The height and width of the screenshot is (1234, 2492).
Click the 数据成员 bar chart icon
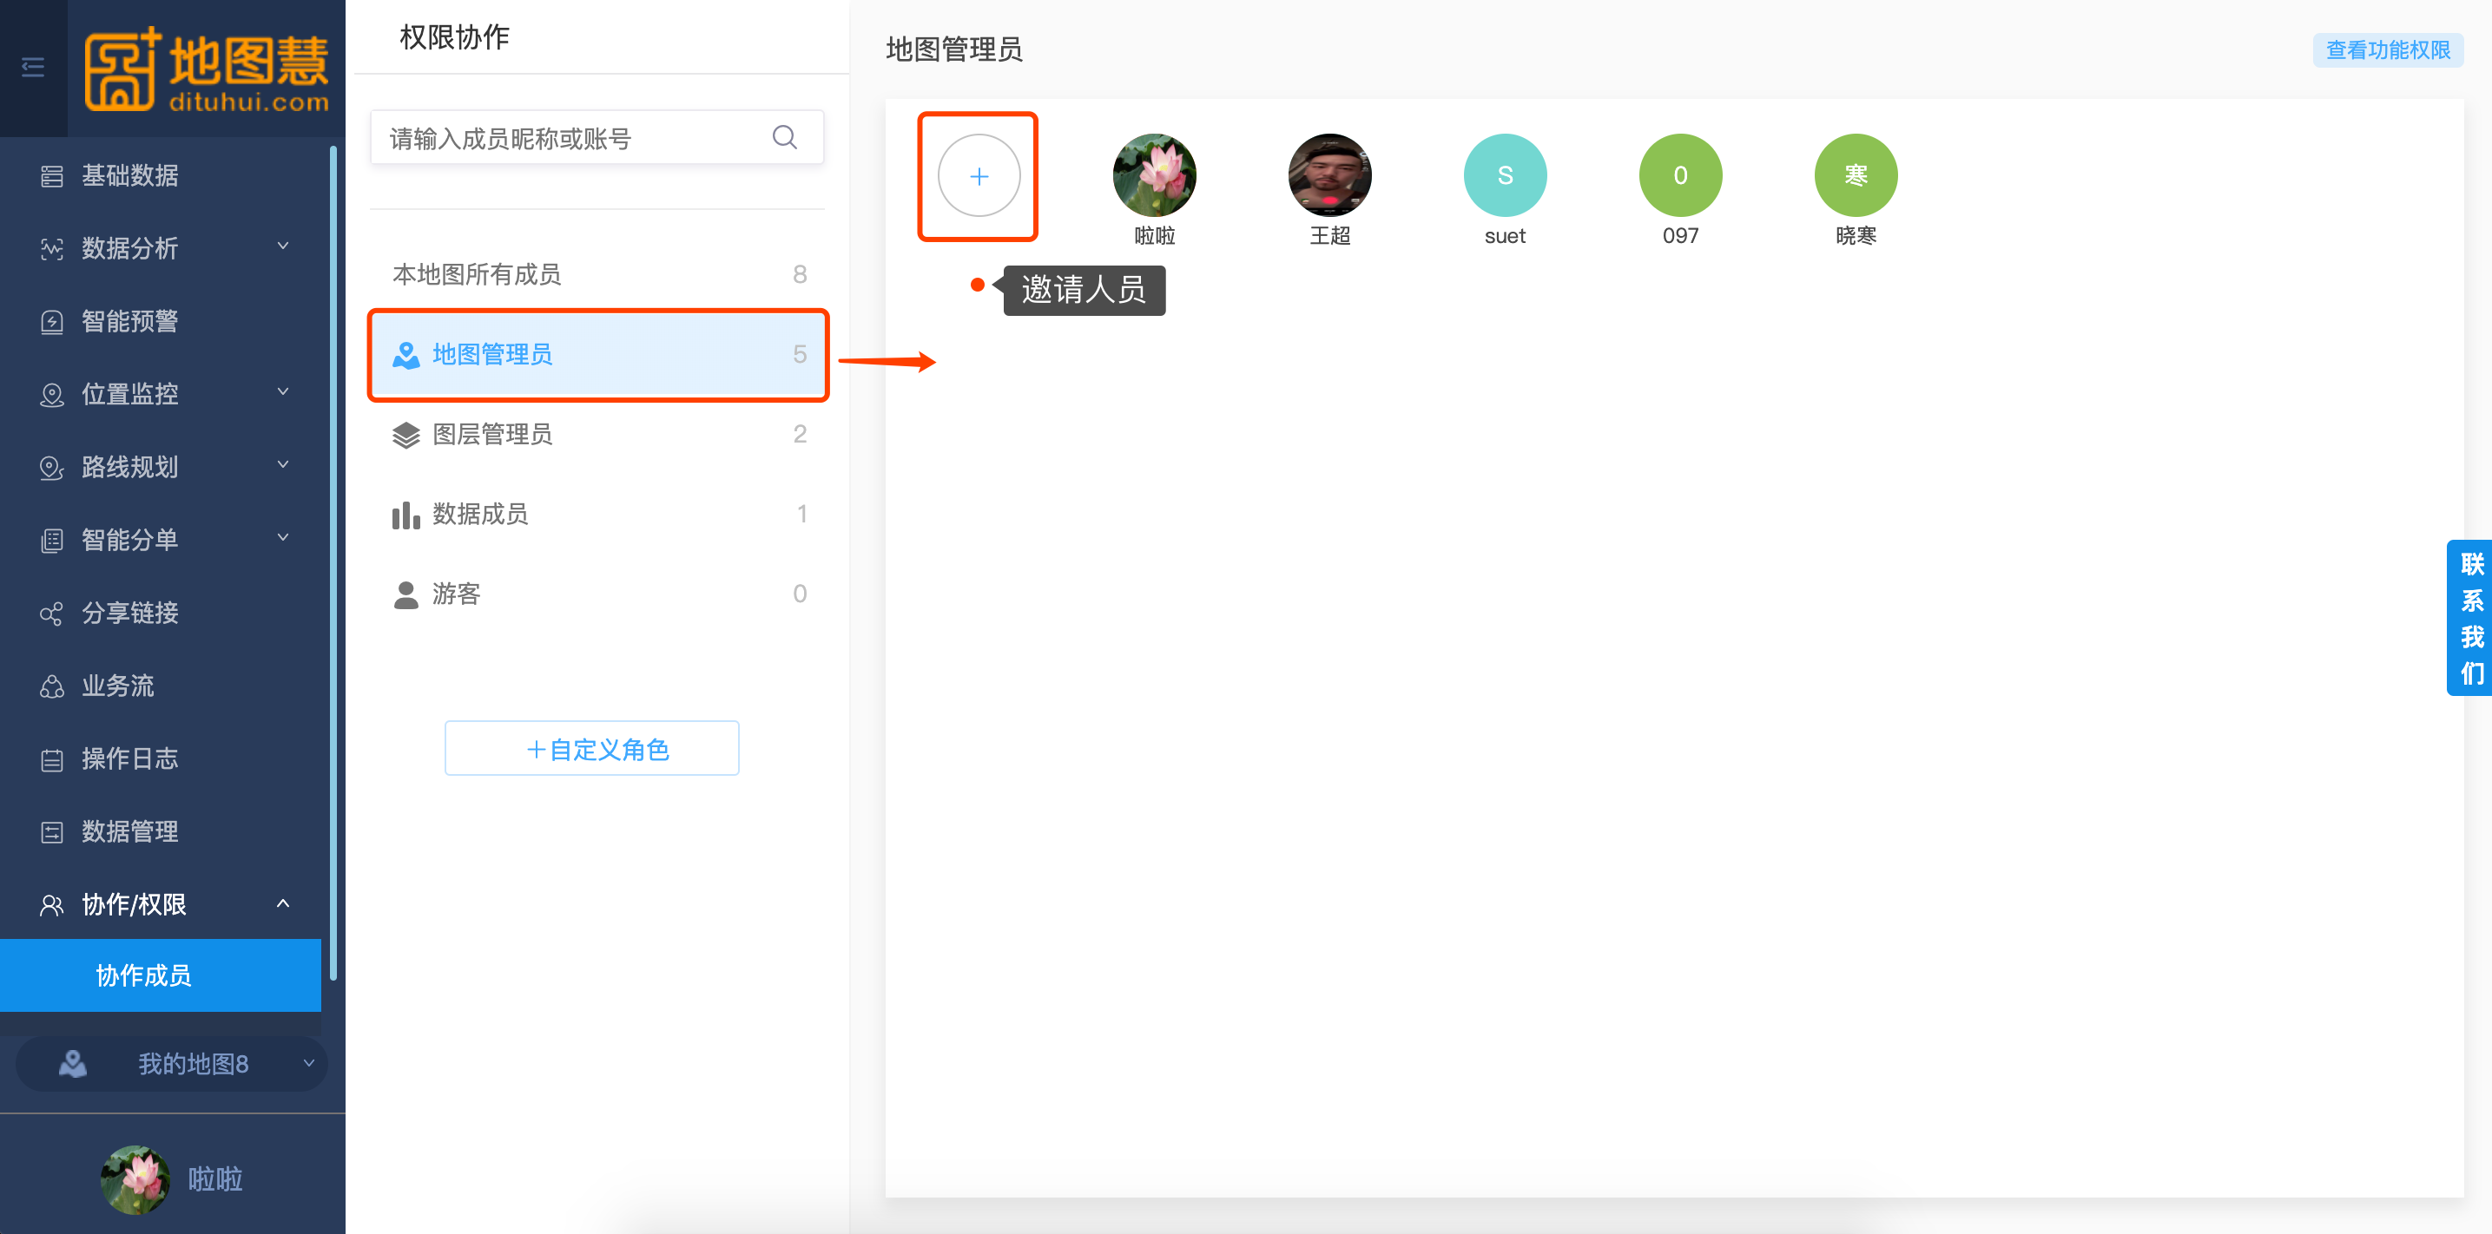[406, 515]
